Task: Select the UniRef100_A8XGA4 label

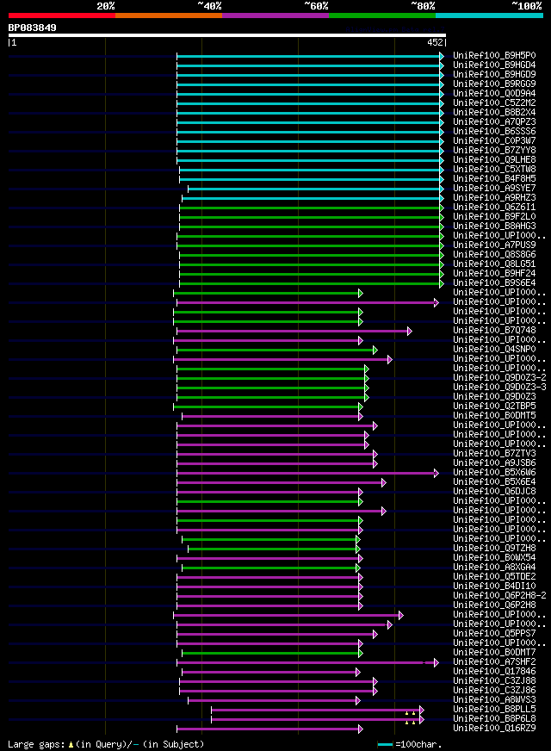Action: (494, 568)
